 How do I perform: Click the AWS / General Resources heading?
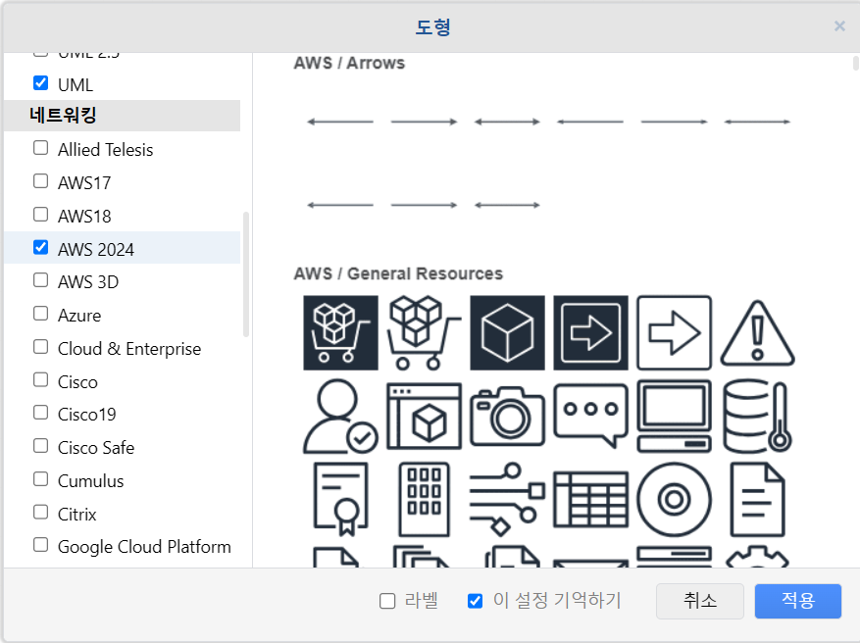point(398,273)
